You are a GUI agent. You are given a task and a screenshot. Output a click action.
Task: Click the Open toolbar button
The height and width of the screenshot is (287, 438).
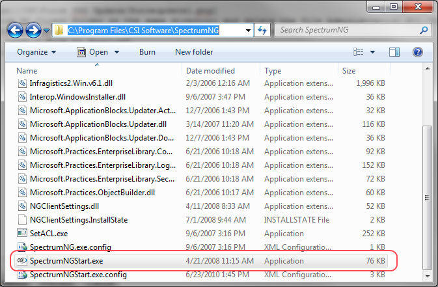coord(92,52)
